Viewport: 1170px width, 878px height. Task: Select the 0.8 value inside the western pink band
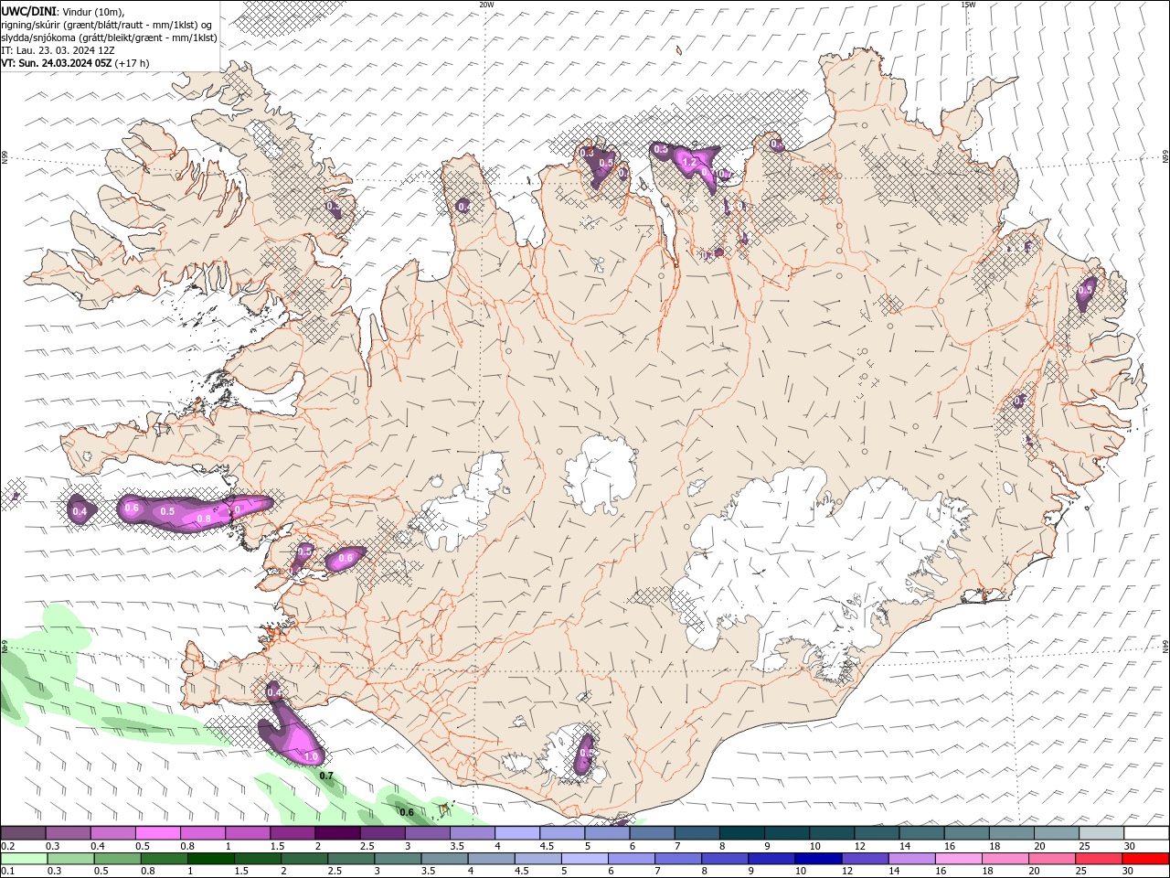click(205, 519)
